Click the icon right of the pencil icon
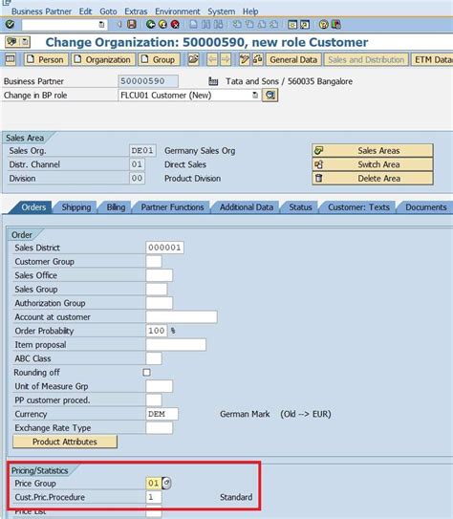This screenshot has width=453, height=519. point(257,59)
